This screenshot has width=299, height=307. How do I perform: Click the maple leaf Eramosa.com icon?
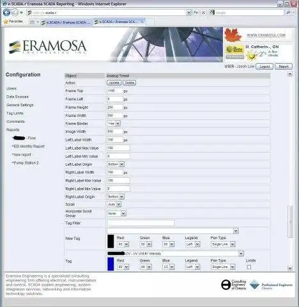(x=233, y=35)
